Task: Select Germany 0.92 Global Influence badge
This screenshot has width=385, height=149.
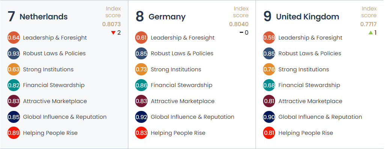Action: tap(141, 117)
